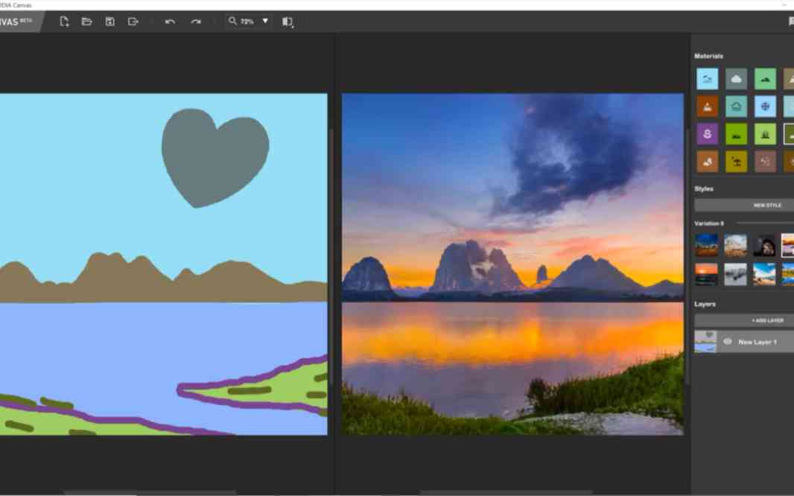Image resolution: width=794 pixels, height=496 pixels.
Task: Export the generated image
Action: 133,22
